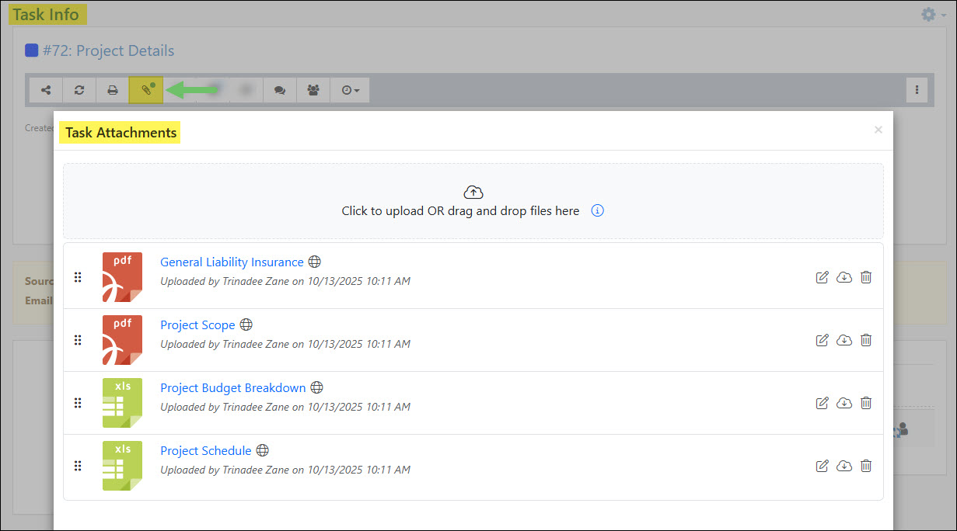957x531 pixels.
Task: Delete the Project Scope attachment trash icon
Action: pyautogui.click(x=866, y=339)
